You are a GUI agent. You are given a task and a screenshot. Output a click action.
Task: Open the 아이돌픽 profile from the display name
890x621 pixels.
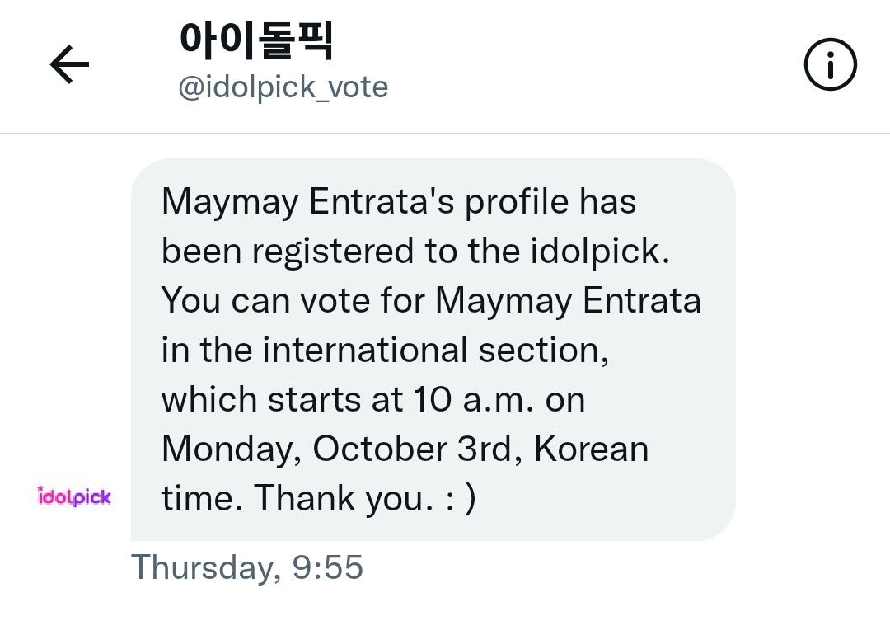pyautogui.click(x=256, y=41)
